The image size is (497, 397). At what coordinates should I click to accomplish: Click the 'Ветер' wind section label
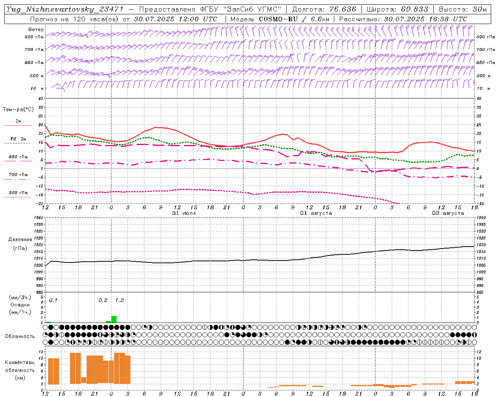36,29
